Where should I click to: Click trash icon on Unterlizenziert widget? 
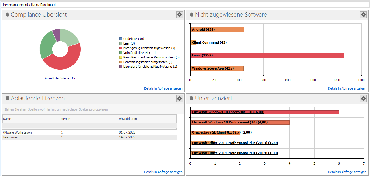tap(191, 98)
